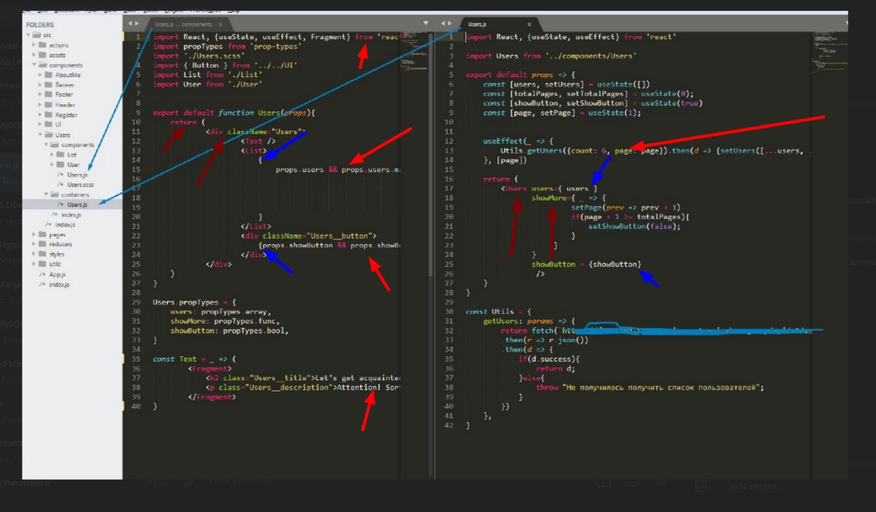
Task: Click the UI folder icon
Action: [x=49, y=125]
